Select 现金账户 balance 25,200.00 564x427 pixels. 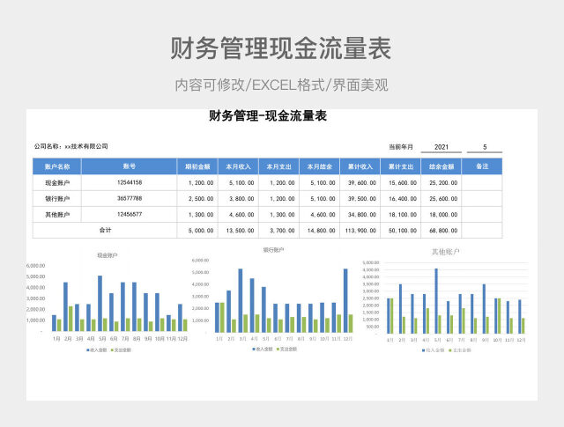(x=443, y=182)
